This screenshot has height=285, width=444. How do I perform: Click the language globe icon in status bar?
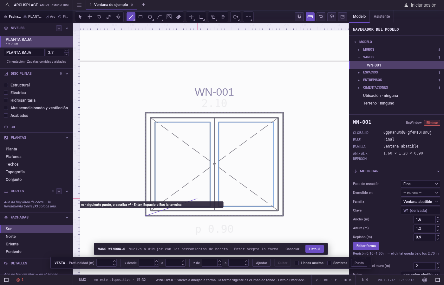point(425,280)
